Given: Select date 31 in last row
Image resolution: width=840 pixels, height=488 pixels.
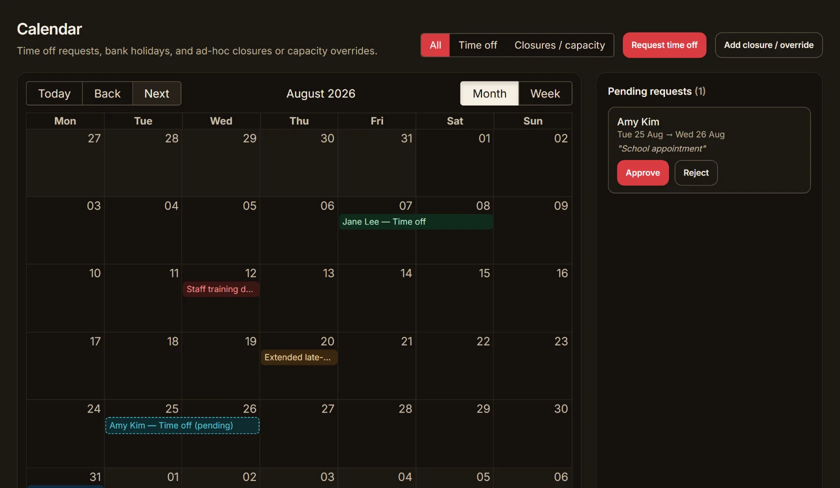Looking at the screenshot, I should 95,477.
